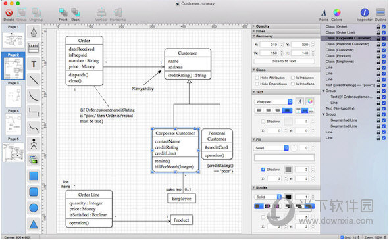Collapse the Stroke section
Screen dimensions: 389x240
click(x=254, y=187)
